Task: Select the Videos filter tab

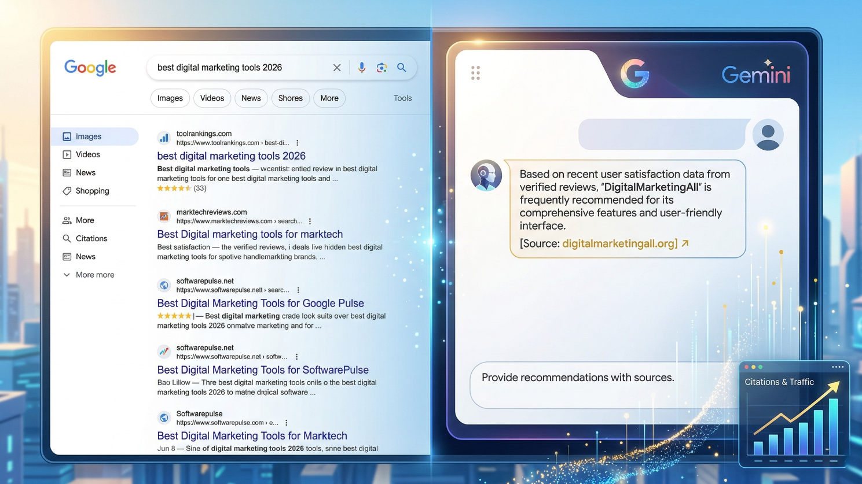Action: point(212,98)
